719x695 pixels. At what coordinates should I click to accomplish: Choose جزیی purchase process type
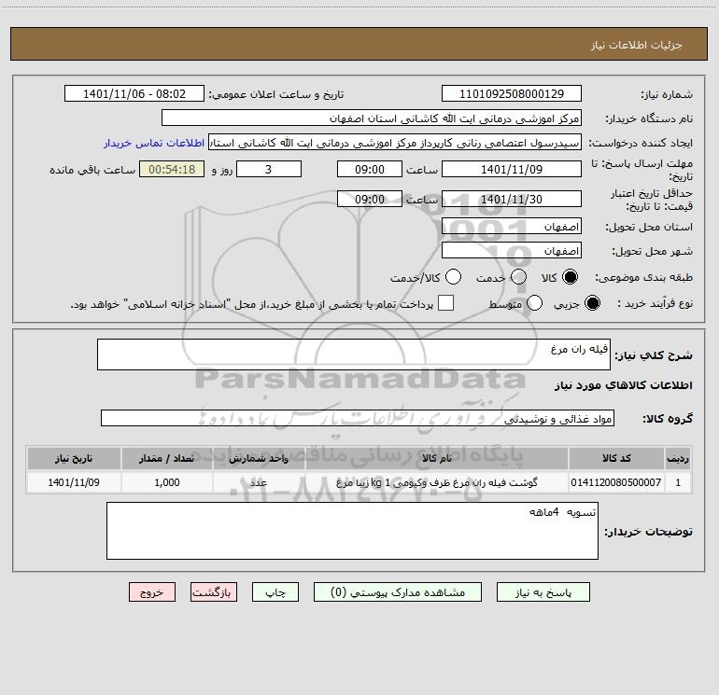coord(592,303)
